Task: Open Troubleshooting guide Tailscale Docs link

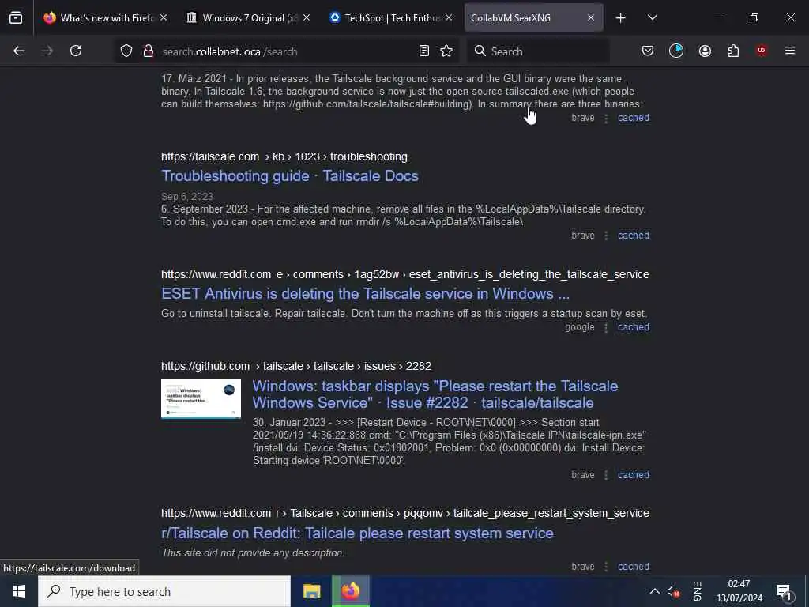Action: [x=289, y=176]
